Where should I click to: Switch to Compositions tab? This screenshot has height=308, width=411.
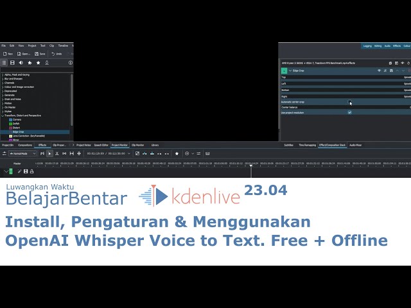(x=25, y=145)
